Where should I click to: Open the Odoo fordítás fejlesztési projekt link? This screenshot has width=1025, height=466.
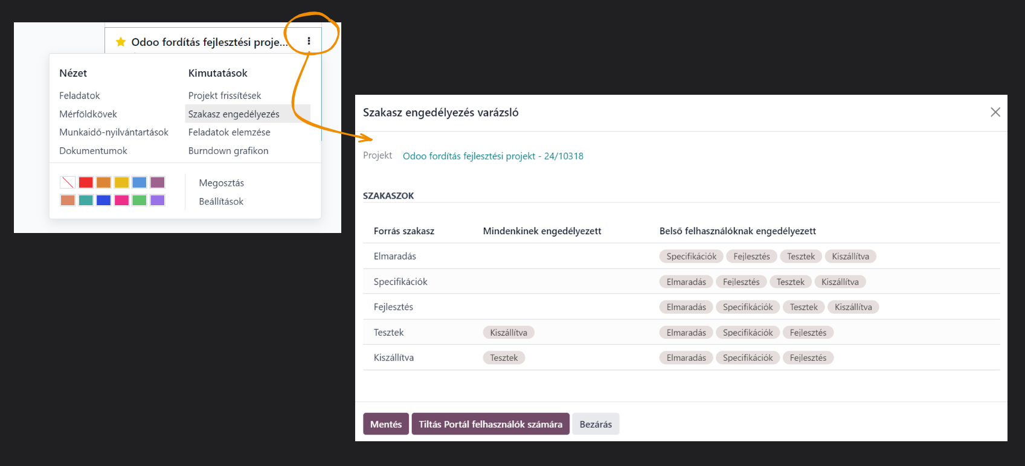pos(493,156)
